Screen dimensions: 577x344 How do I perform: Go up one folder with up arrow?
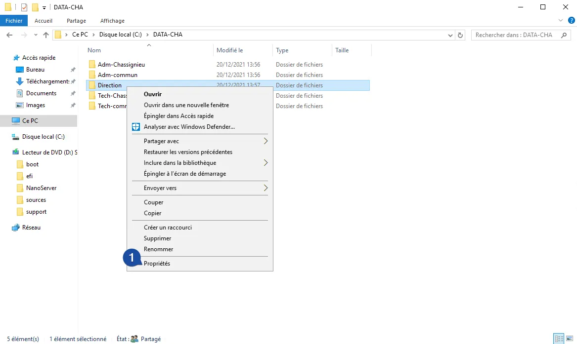tap(46, 35)
